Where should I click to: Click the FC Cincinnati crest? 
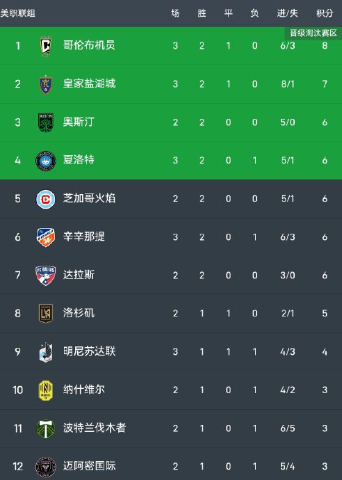46,237
